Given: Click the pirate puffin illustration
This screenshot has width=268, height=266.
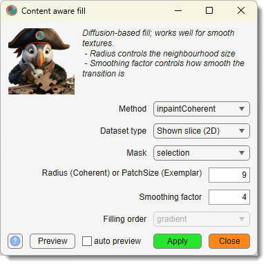Looking at the screenshot, I should [41, 61].
